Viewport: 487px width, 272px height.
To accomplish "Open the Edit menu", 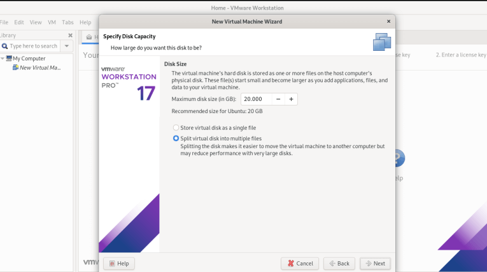I will point(19,22).
